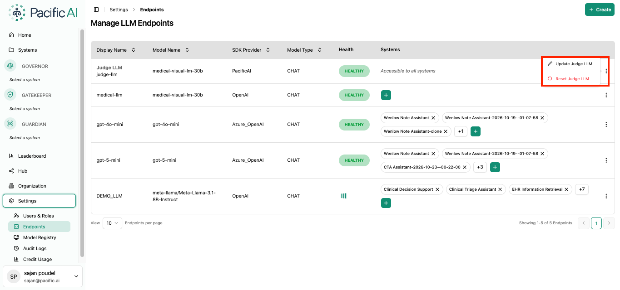This screenshot has width=620, height=290.
Task: Open the Home icon in sidebar
Action: tap(11, 35)
